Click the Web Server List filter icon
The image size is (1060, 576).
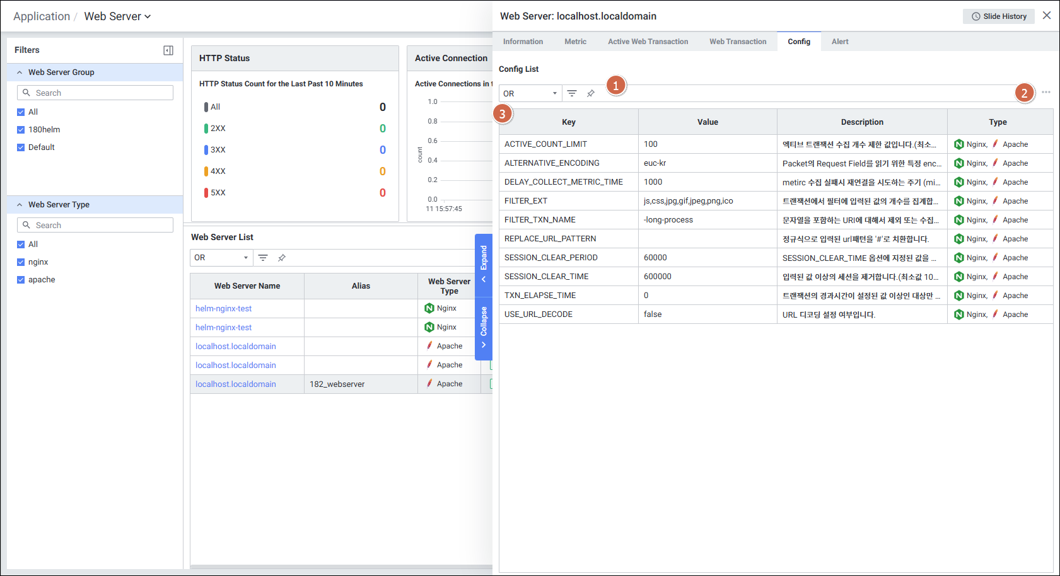coord(263,258)
